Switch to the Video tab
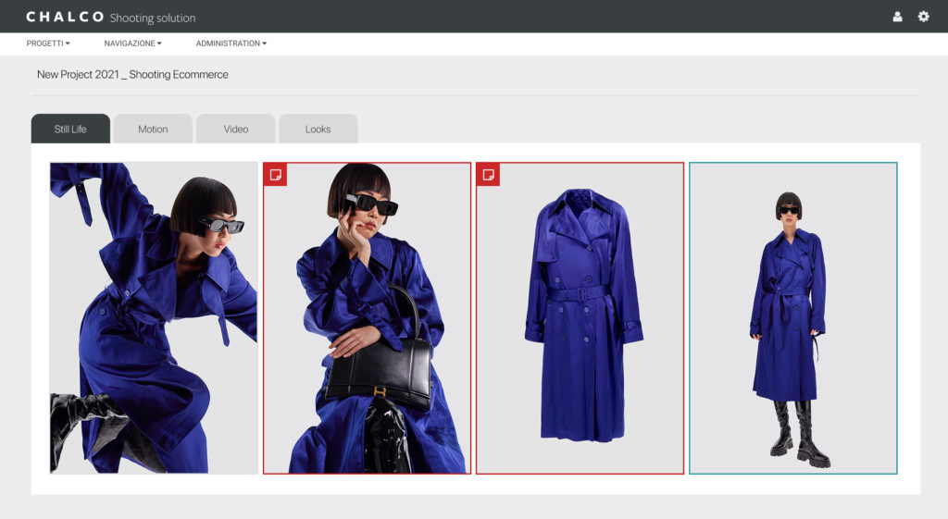Image resolution: width=948 pixels, height=519 pixels. [236, 129]
